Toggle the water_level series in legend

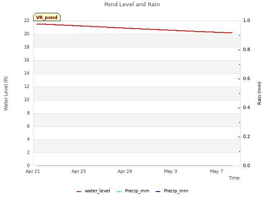tap(93, 191)
